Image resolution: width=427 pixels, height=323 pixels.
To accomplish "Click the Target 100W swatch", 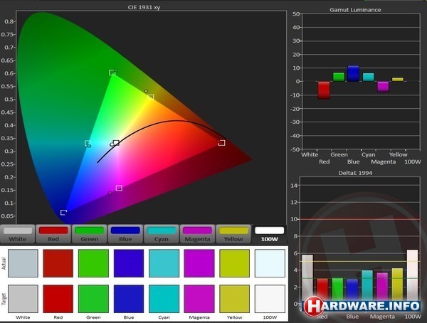I will point(270,299).
